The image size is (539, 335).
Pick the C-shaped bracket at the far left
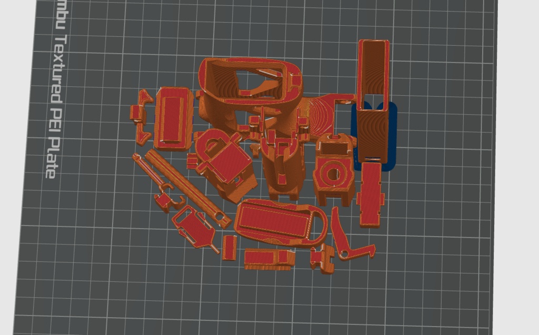pos(141,117)
